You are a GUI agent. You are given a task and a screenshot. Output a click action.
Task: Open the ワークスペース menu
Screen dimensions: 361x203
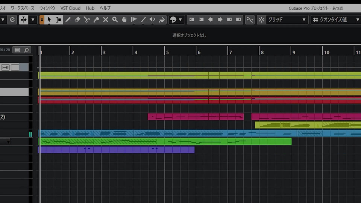(x=22, y=8)
